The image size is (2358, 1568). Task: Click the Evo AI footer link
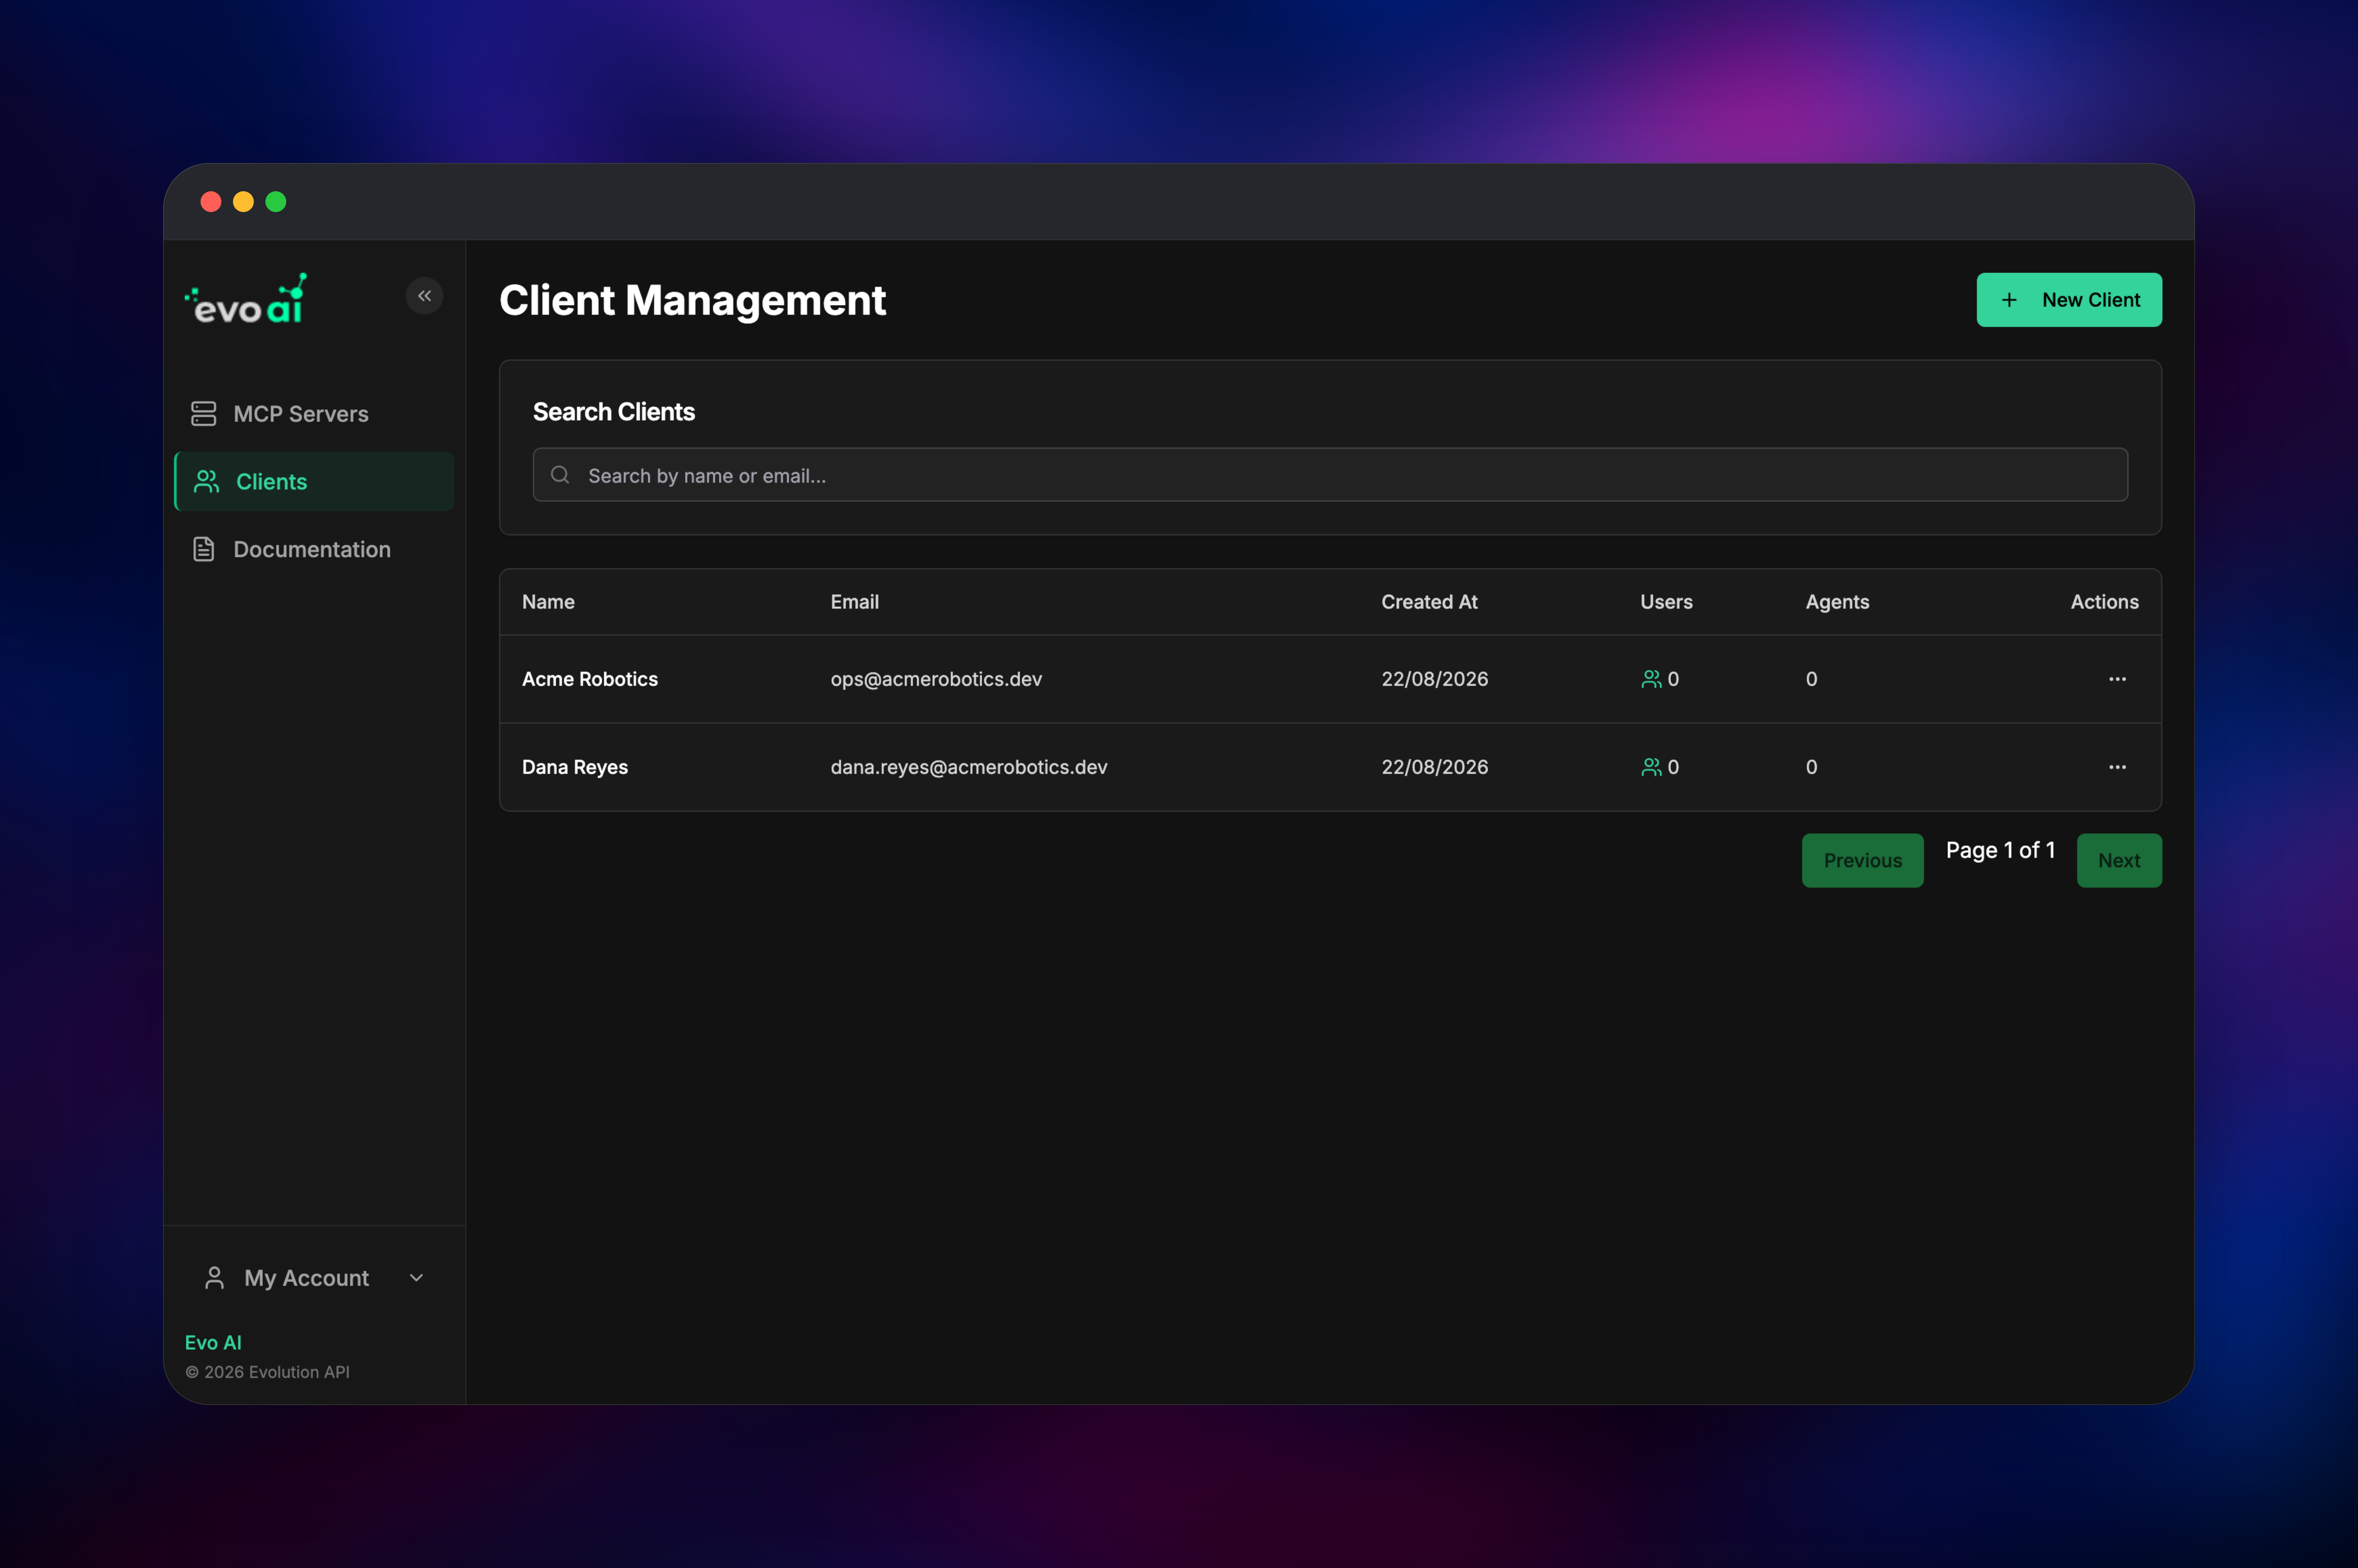click(x=213, y=1343)
